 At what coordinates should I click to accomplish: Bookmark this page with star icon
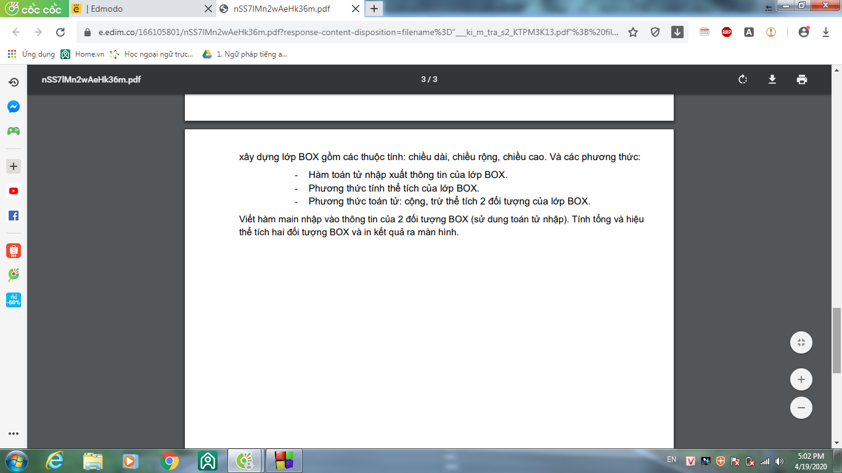tap(633, 32)
